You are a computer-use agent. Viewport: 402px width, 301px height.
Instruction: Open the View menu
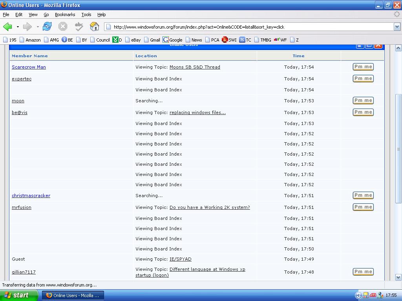[33, 15]
